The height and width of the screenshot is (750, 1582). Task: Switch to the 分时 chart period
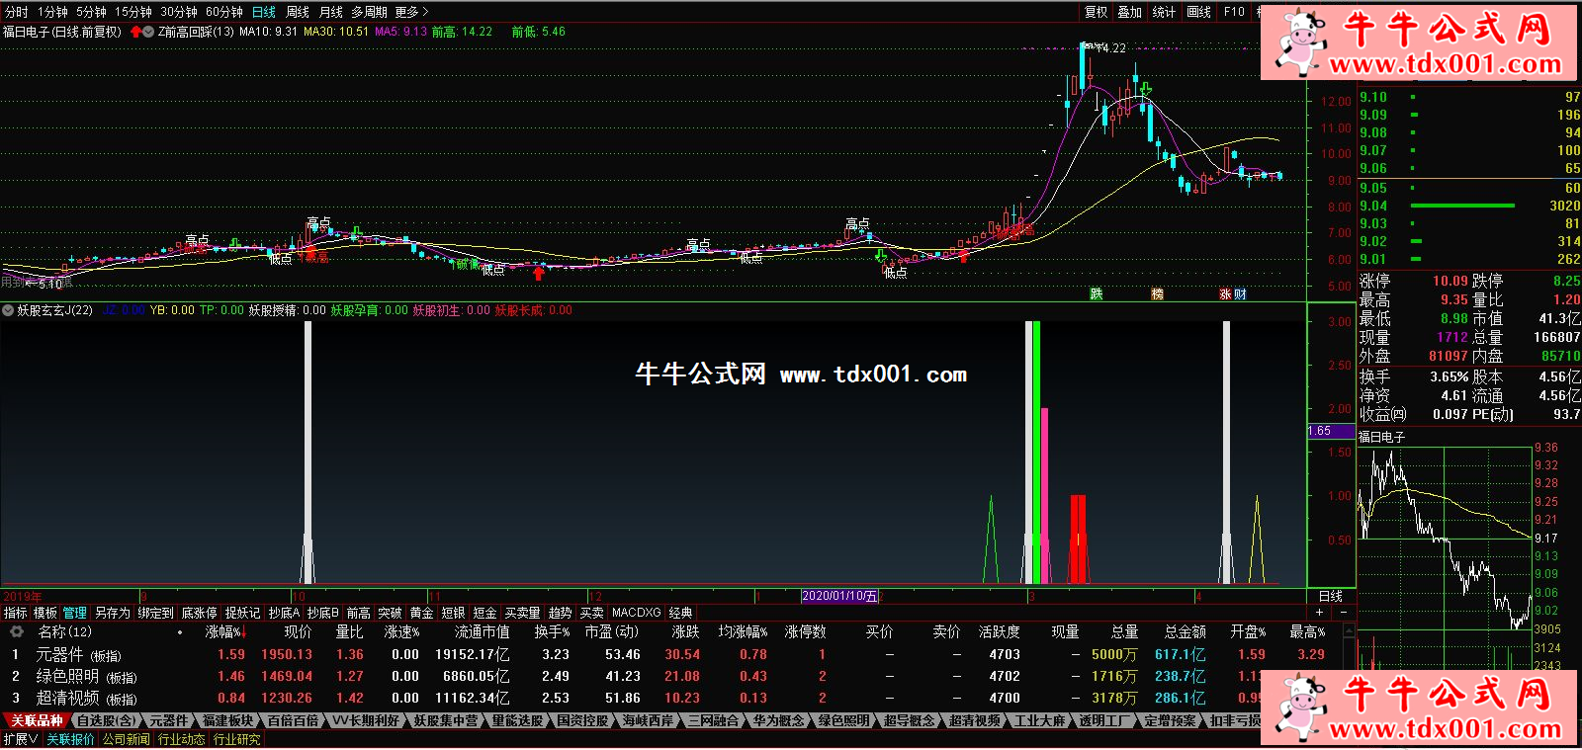(17, 12)
